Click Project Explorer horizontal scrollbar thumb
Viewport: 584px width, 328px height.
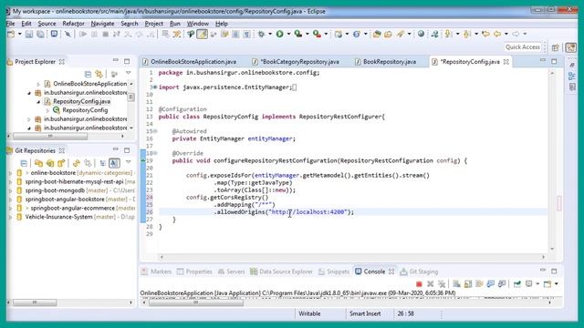click(51, 136)
